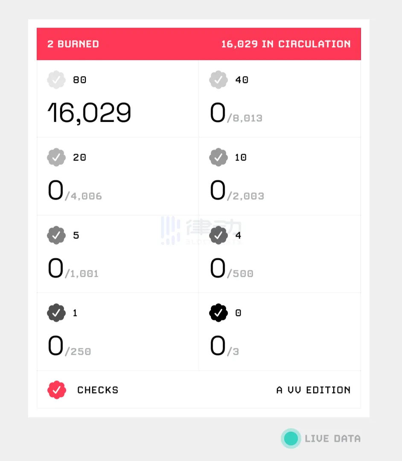The height and width of the screenshot is (461, 402).
Task: Click the 0/2,003 count for 10 checks
Action: [237, 190]
